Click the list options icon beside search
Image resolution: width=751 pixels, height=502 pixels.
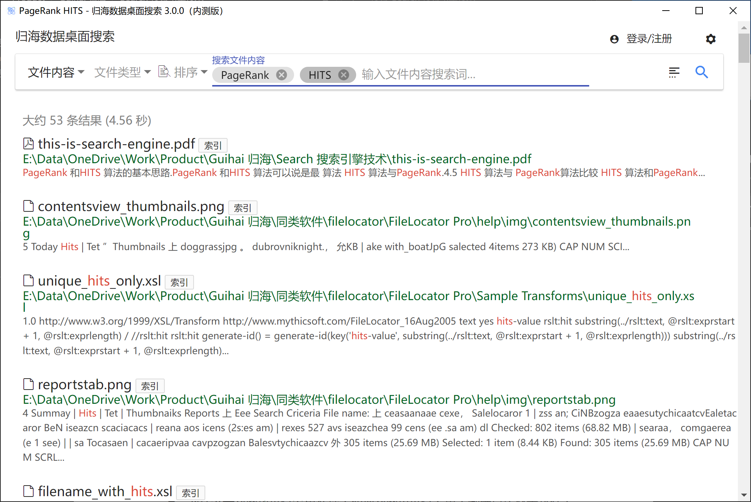674,72
